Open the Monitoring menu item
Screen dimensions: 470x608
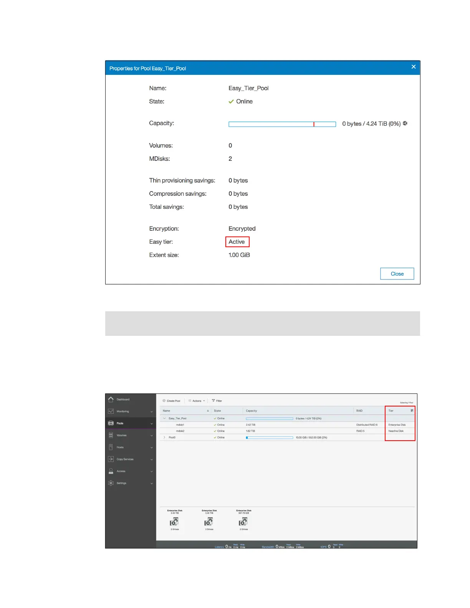(123, 411)
